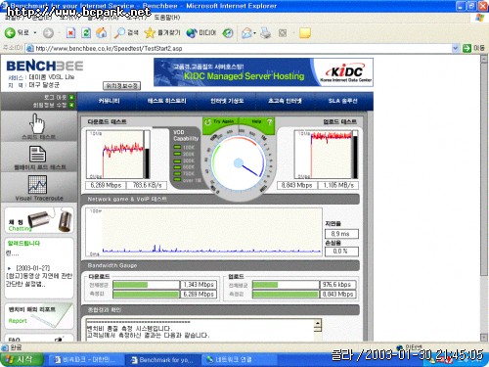
Task: Open the Back button history dropdown arrow
Action: (x=35, y=33)
